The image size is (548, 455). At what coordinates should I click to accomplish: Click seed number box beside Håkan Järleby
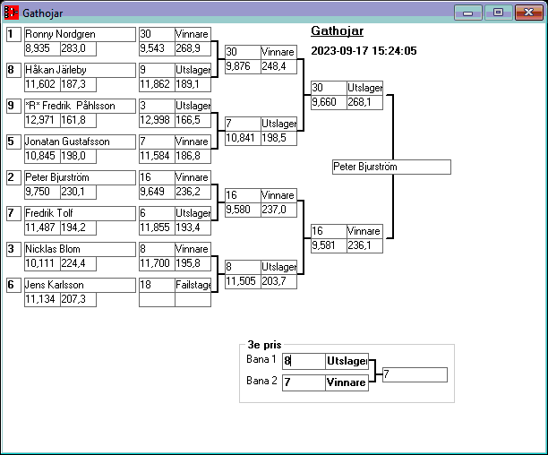click(x=13, y=70)
